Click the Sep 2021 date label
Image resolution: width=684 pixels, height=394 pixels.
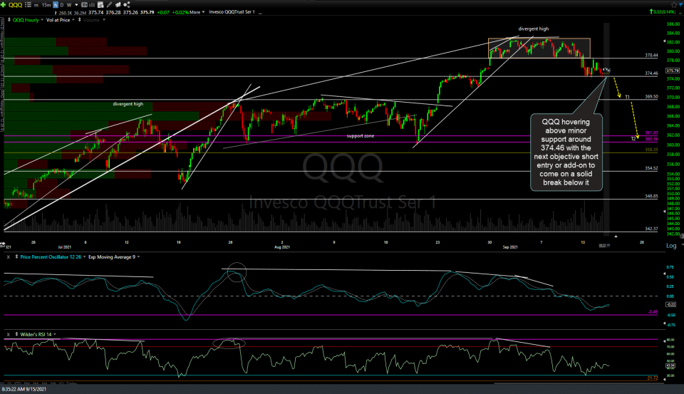510,247
